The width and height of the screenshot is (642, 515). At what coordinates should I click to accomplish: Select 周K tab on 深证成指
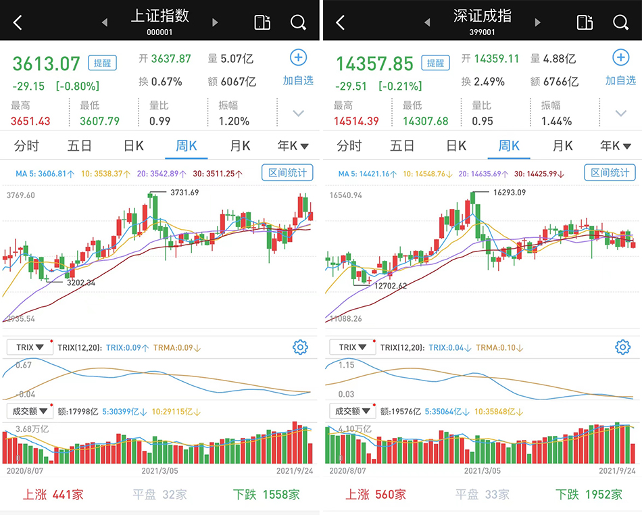(x=509, y=146)
